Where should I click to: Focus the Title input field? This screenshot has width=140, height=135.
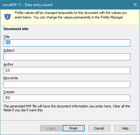point(67,43)
